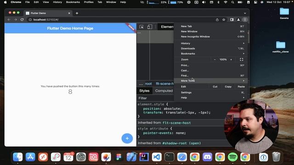Click Cut in the Edit row
The width and height of the screenshot is (294, 165).
point(215,87)
